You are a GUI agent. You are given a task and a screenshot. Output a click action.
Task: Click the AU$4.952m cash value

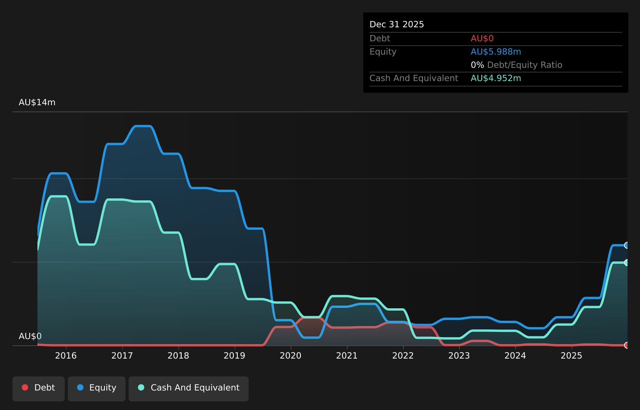(496, 78)
